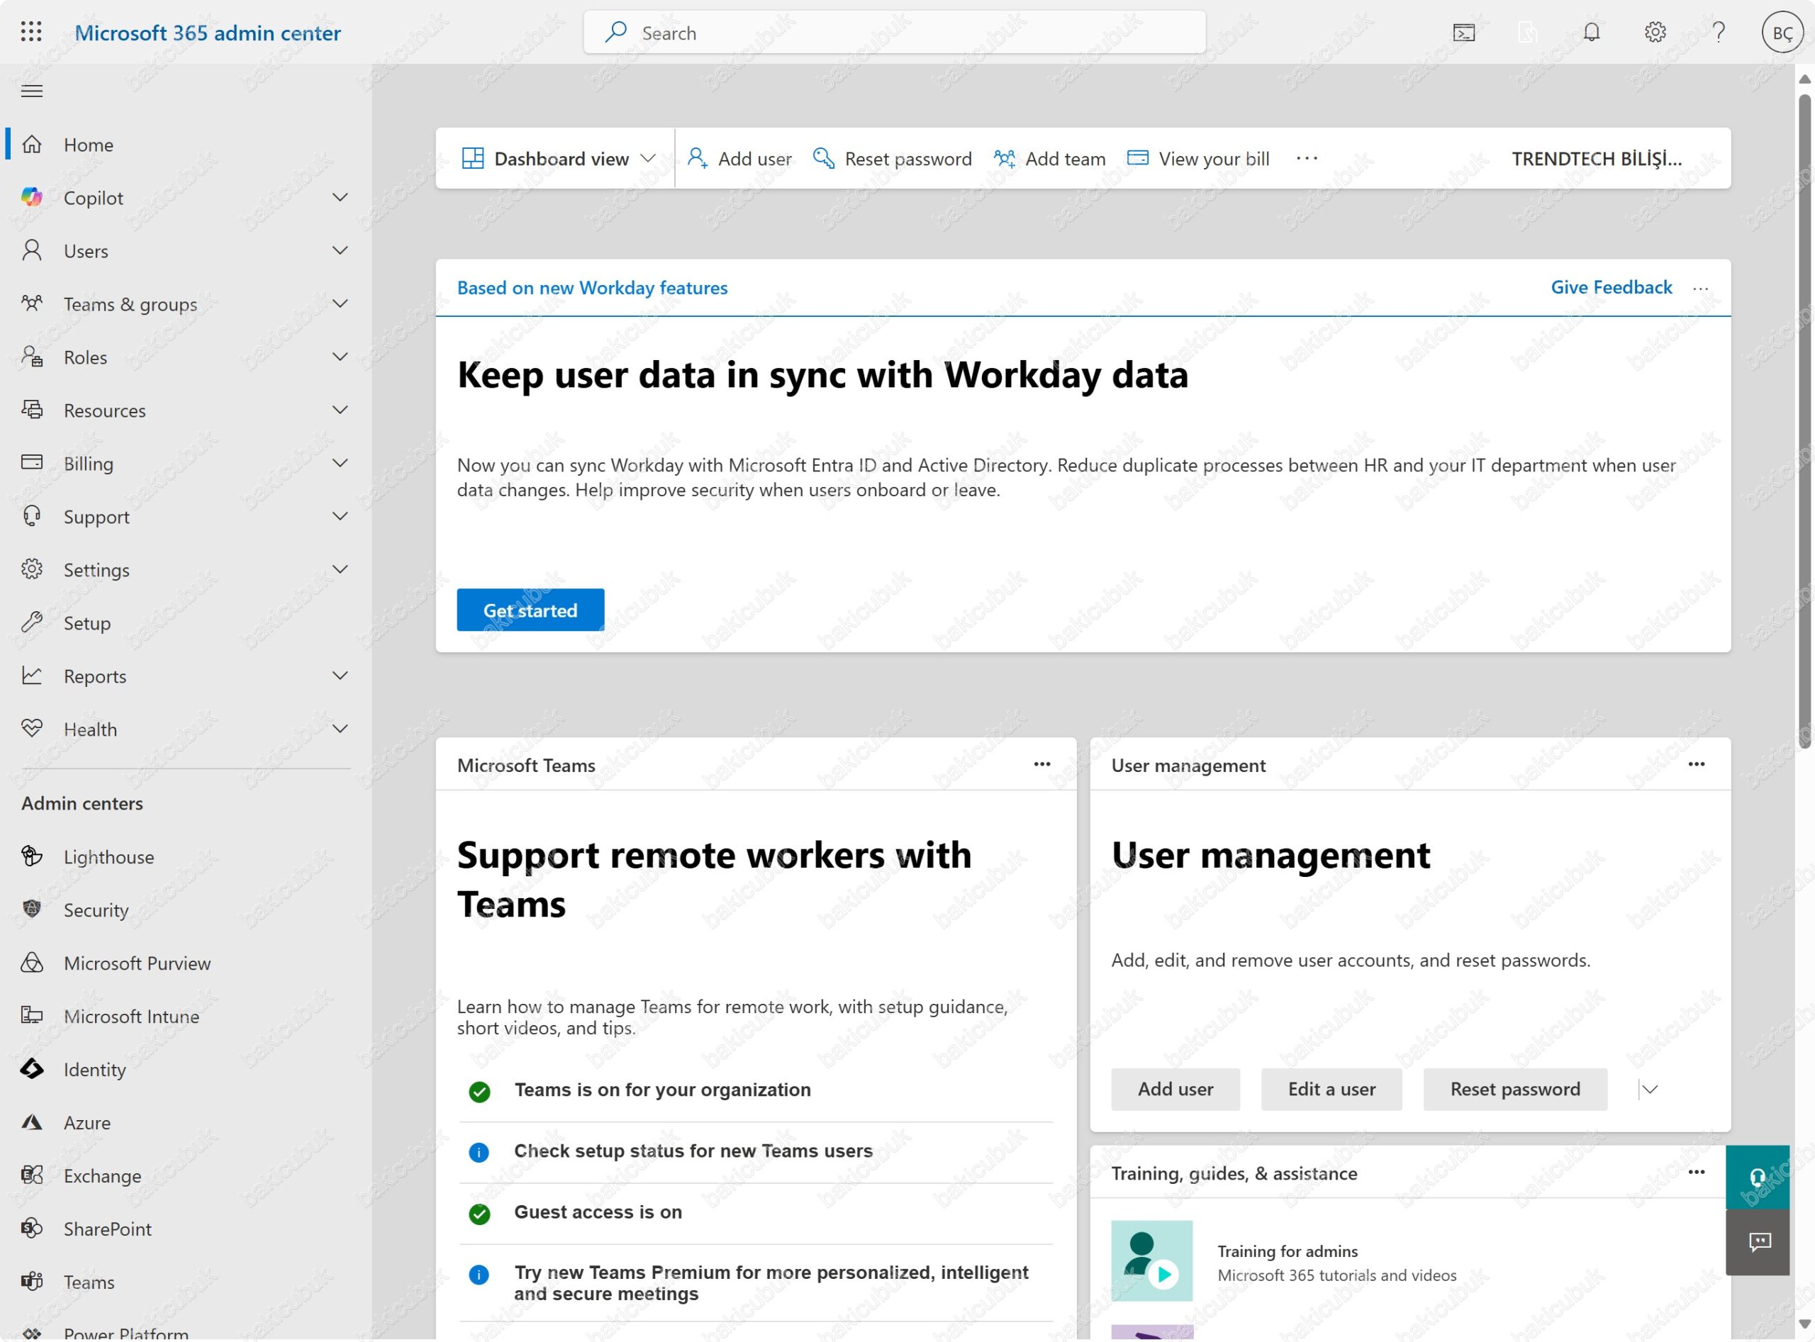Open Exchange admin center

coord(102,1176)
